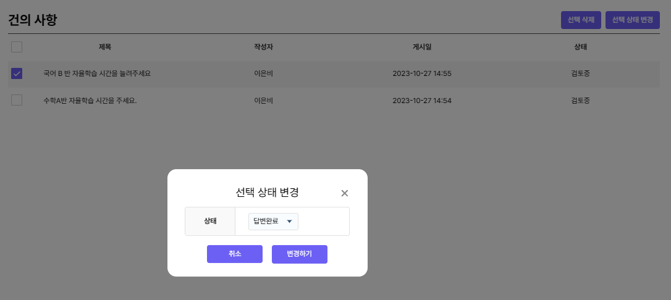Click the 작성자 column header
The width and height of the screenshot is (671, 300).
[x=263, y=47]
